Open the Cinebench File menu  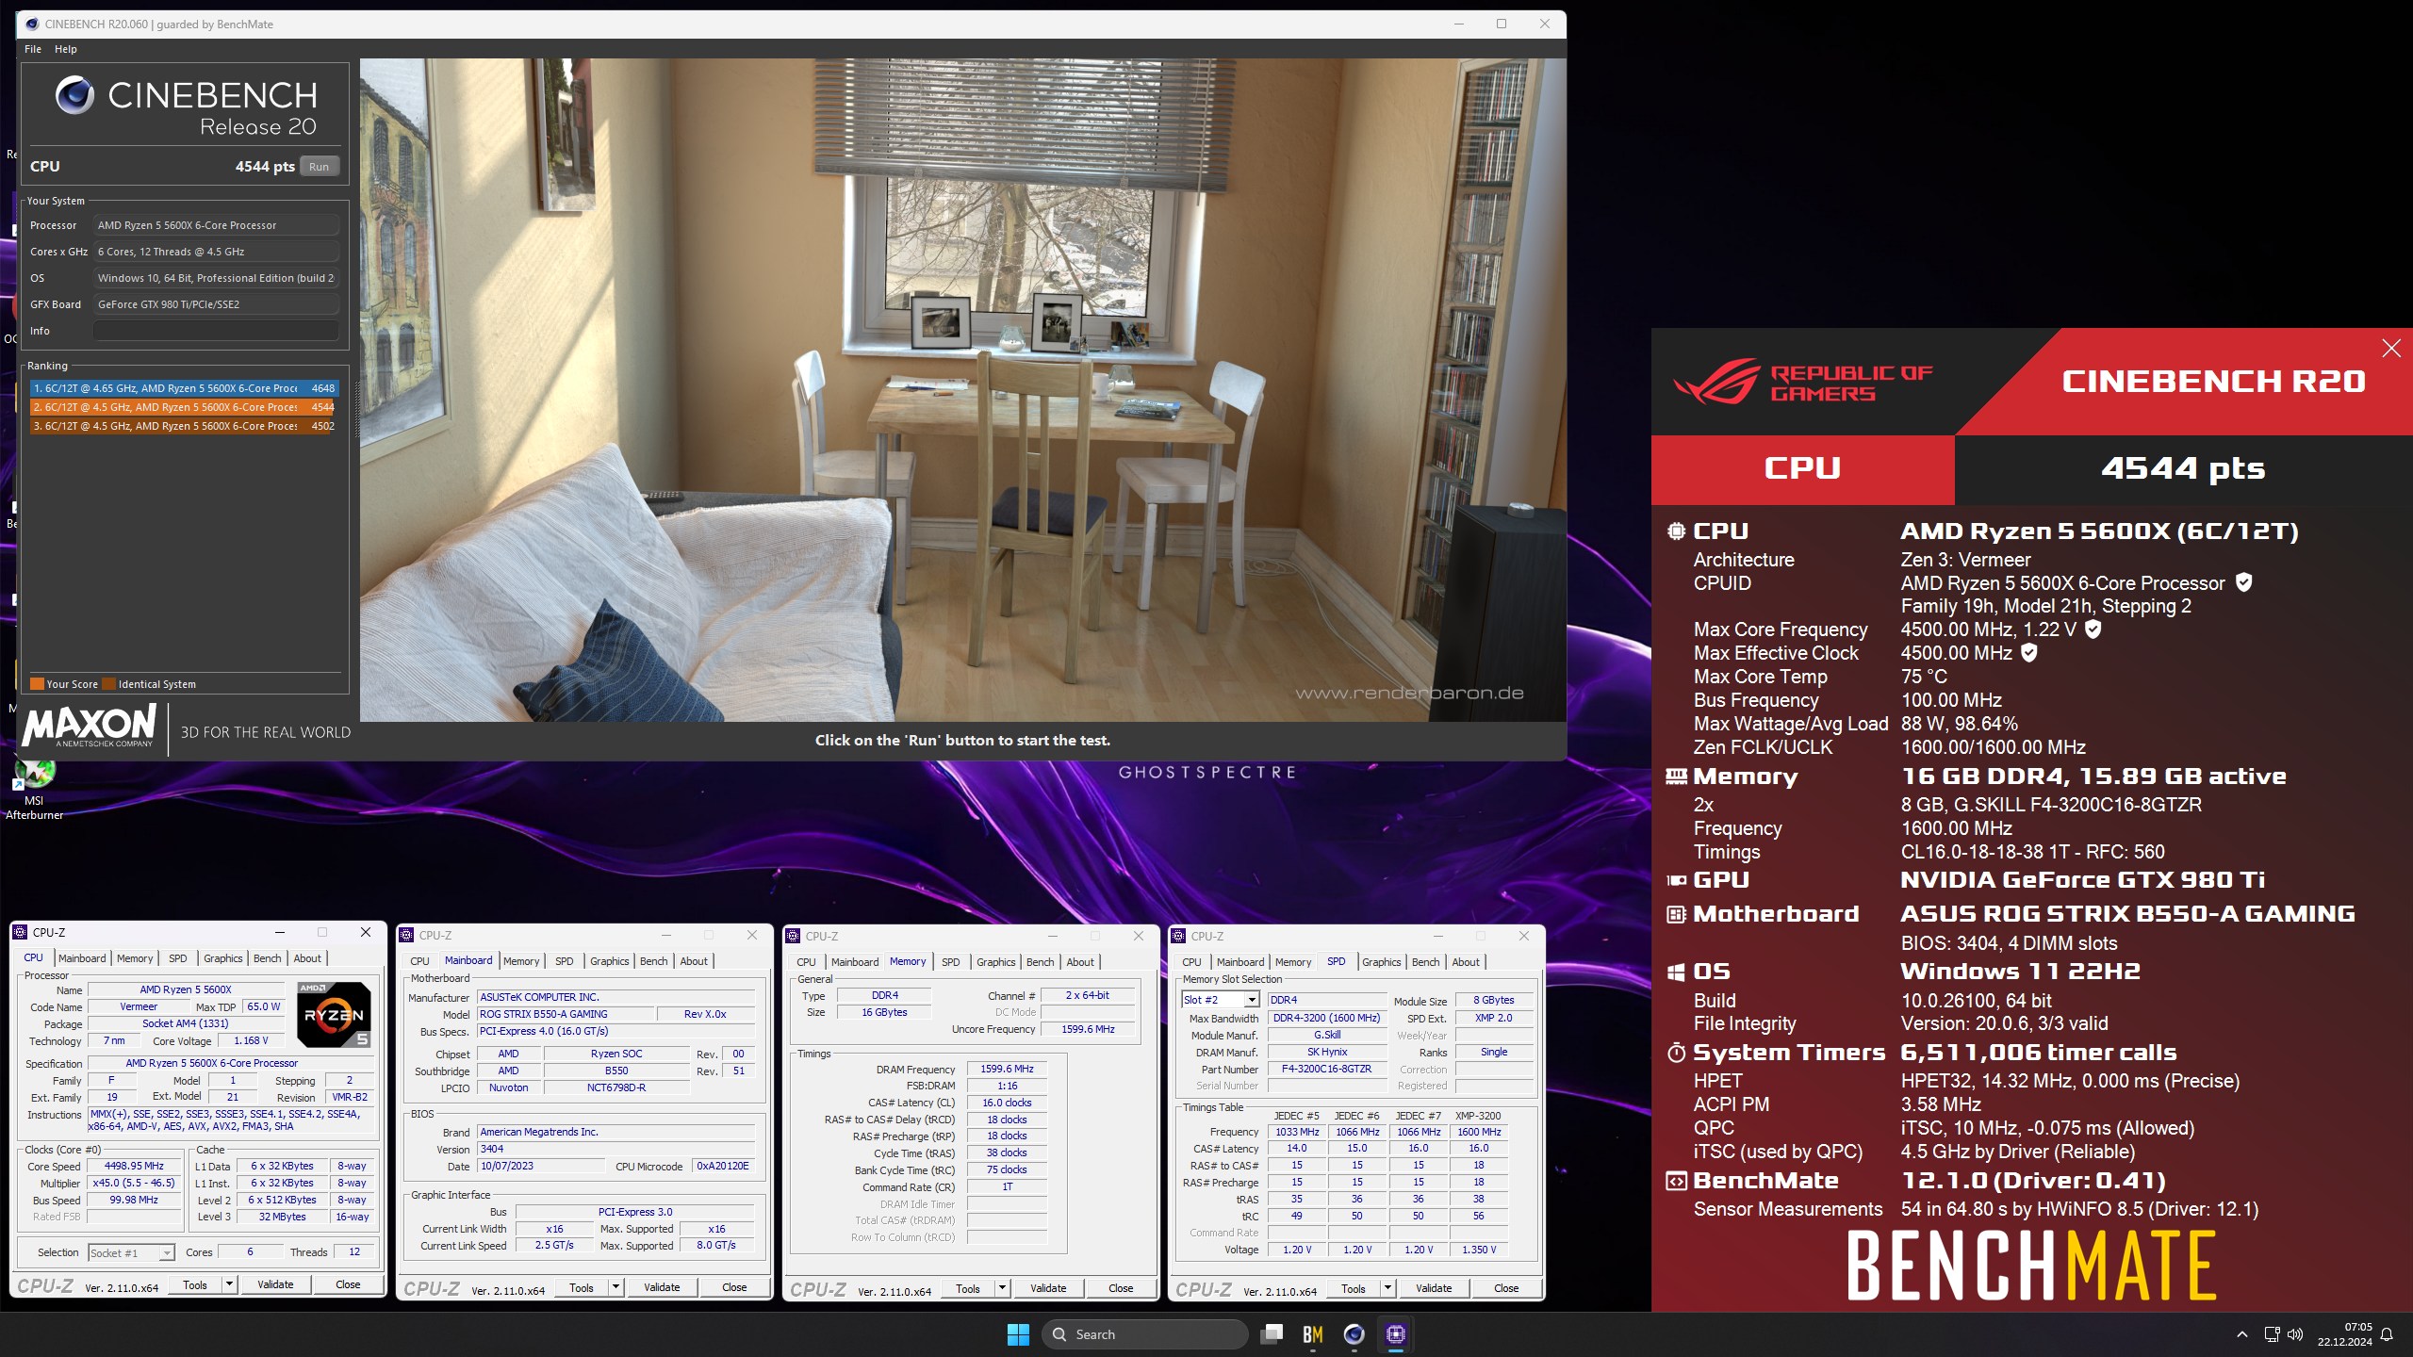[x=33, y=49]
